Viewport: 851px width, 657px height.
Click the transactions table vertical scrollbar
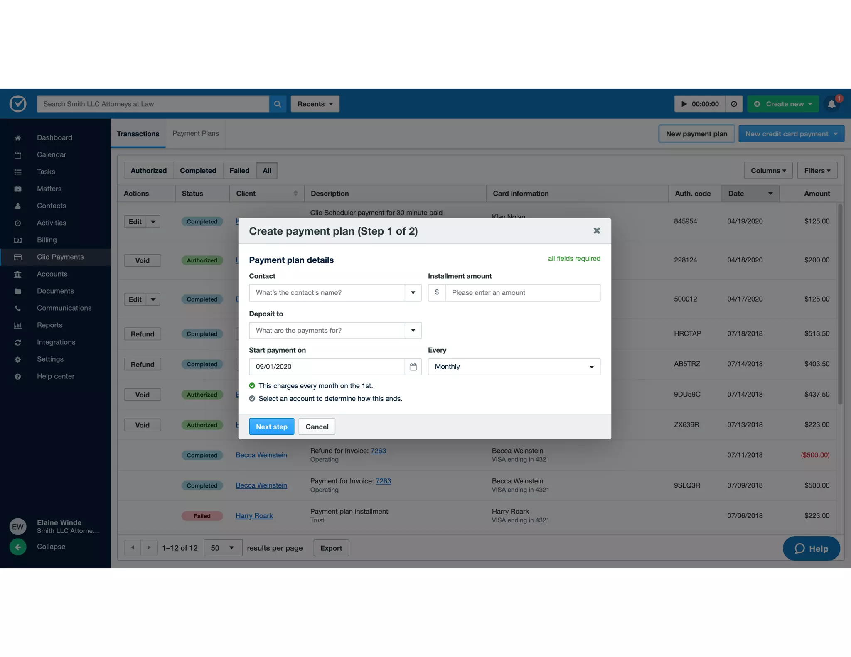840,303
